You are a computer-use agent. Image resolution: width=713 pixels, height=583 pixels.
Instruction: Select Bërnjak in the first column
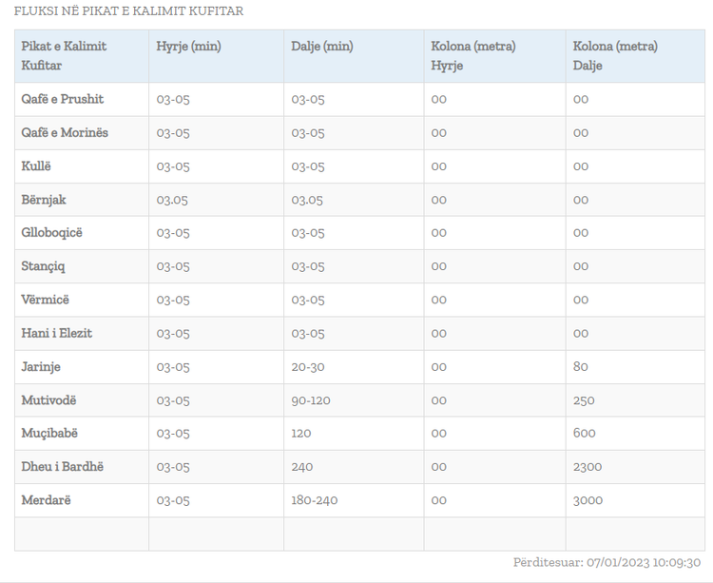tap(44, 200)
